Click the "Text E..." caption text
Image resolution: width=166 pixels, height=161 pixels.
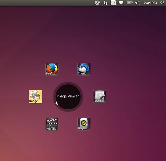(x=99, y=101)
